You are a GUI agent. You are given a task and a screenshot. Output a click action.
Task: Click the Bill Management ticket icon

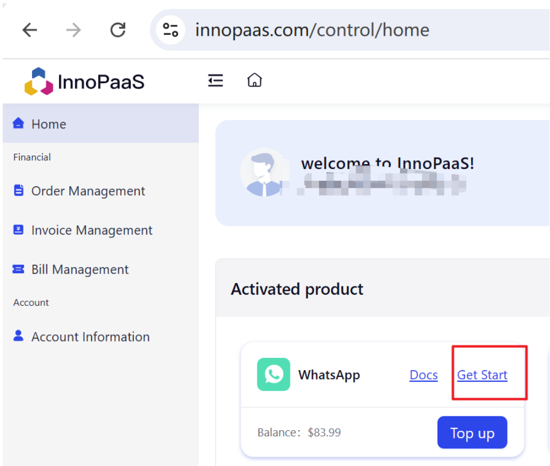[18, 269]
